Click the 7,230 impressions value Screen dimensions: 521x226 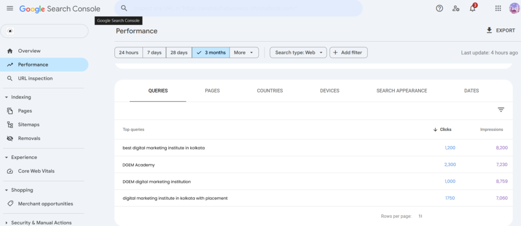point(502,165)
